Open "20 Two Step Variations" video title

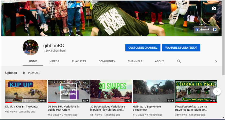[64, 108]
